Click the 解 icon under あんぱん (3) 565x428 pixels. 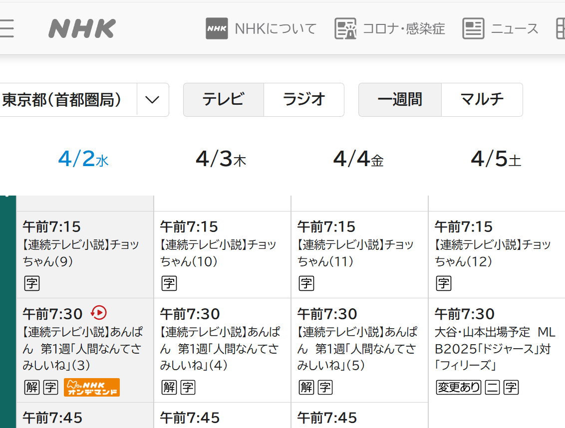click(x=32, y=388)
